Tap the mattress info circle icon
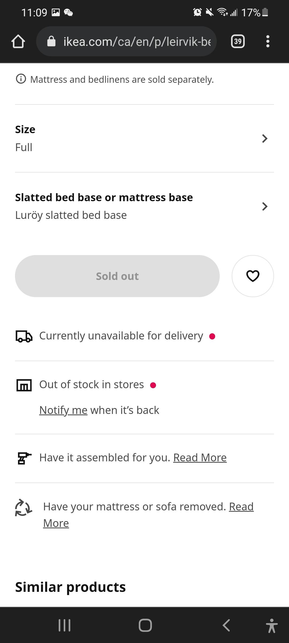The height and width of the screenshot is (643, 289). coord(21,79)
